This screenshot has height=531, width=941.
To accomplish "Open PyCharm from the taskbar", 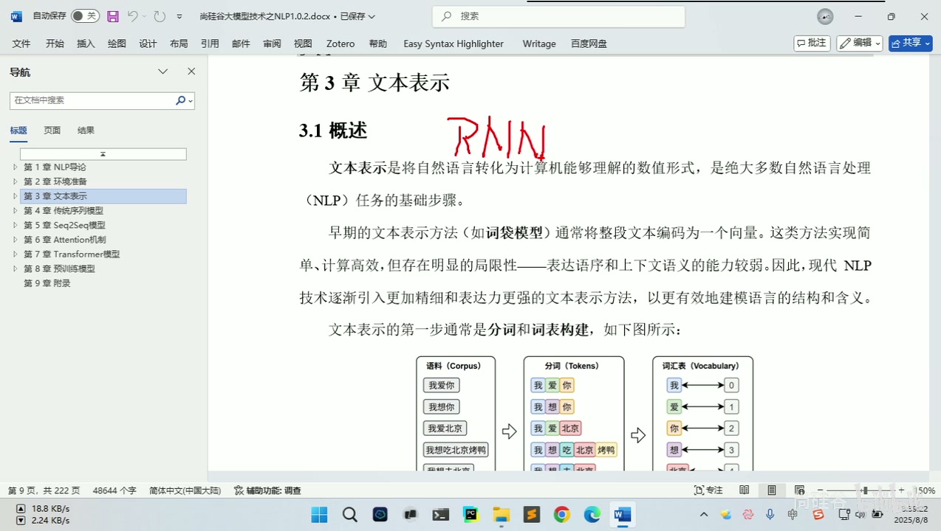I will [x=470, y=514].
